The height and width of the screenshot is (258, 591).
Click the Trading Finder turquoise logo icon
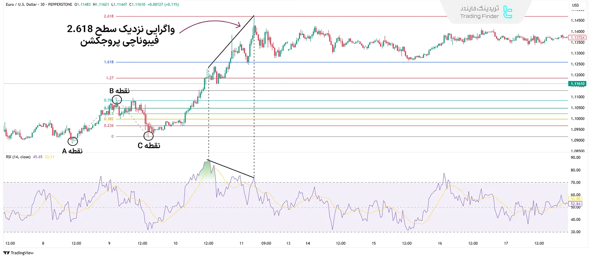click(508, 12)
